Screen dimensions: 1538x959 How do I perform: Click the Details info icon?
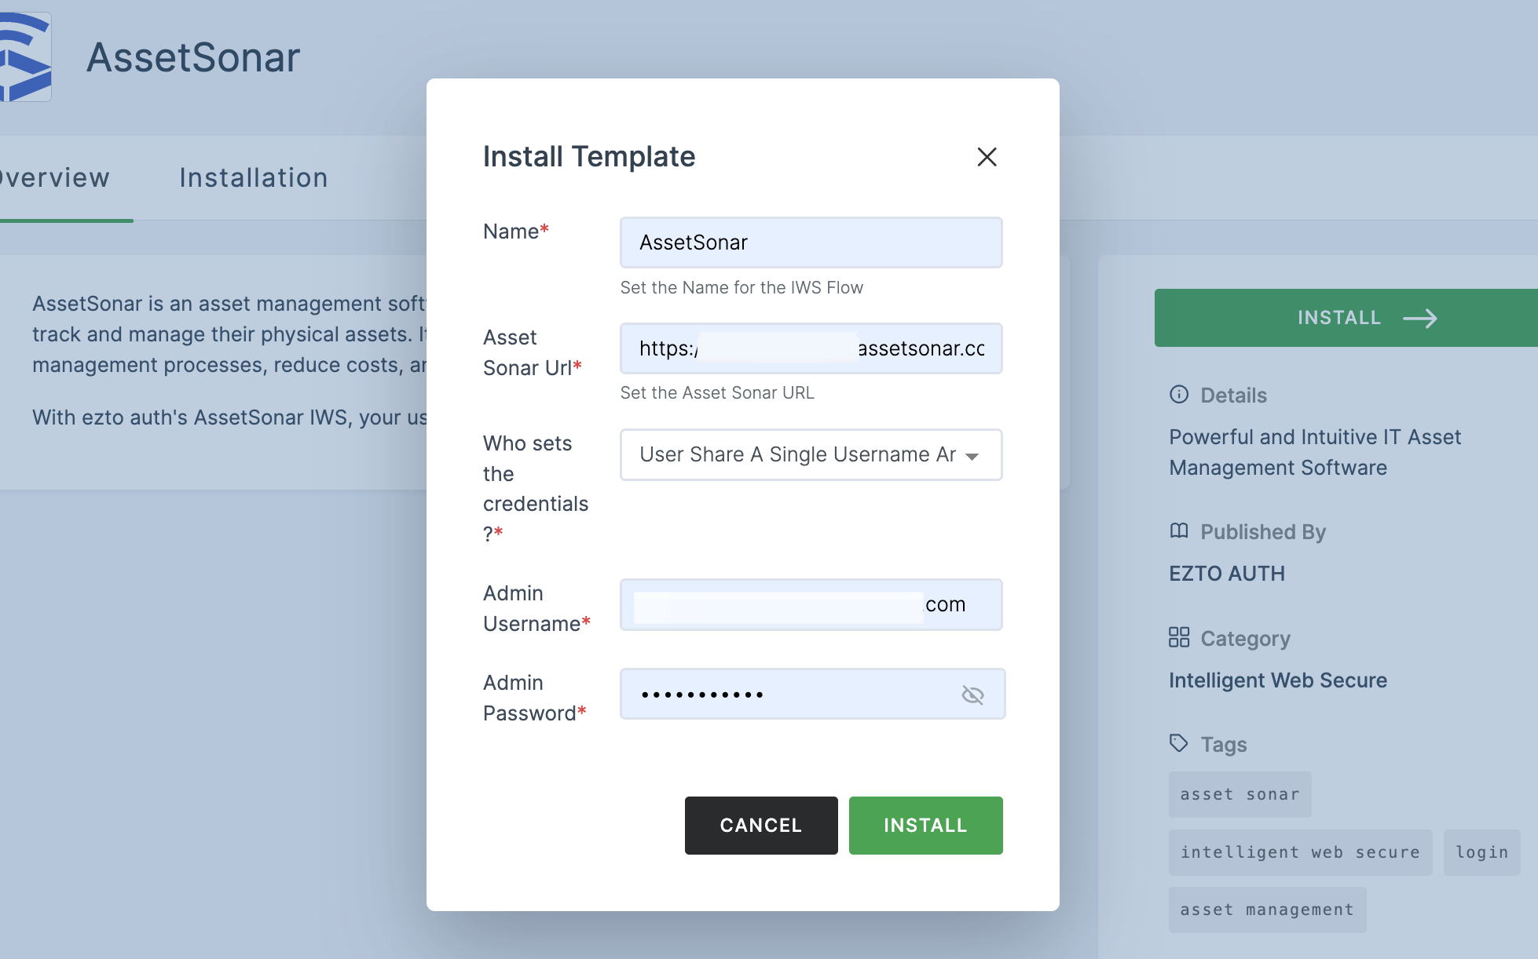[1179, 395]
